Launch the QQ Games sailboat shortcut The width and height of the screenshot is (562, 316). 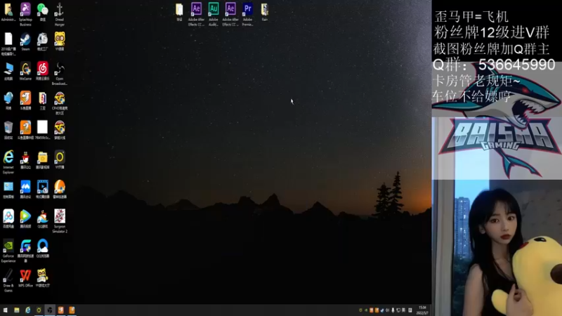[43, 219]
